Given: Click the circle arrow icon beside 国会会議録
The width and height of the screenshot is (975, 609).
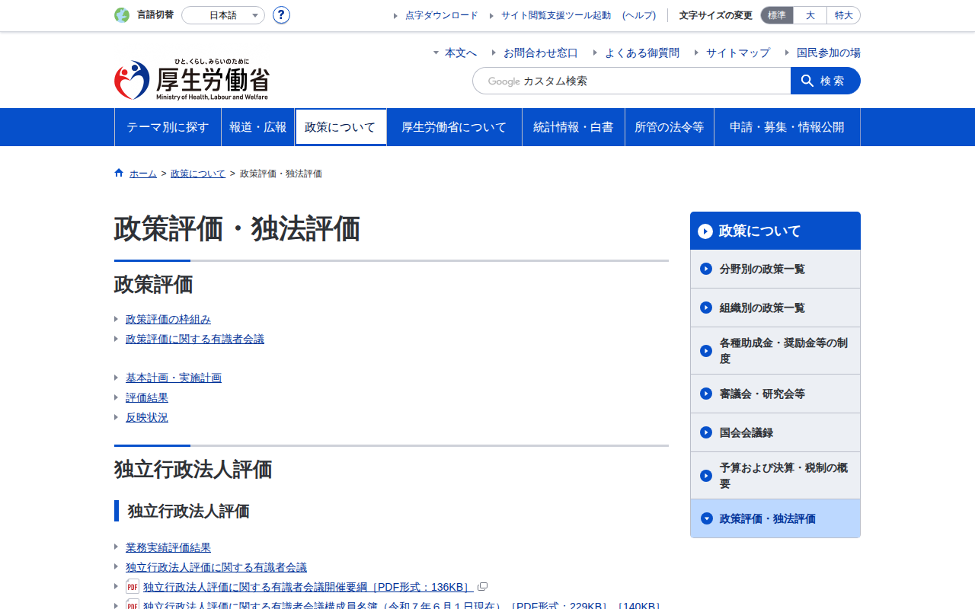Looking at the screenshot, I should point(706,432).
